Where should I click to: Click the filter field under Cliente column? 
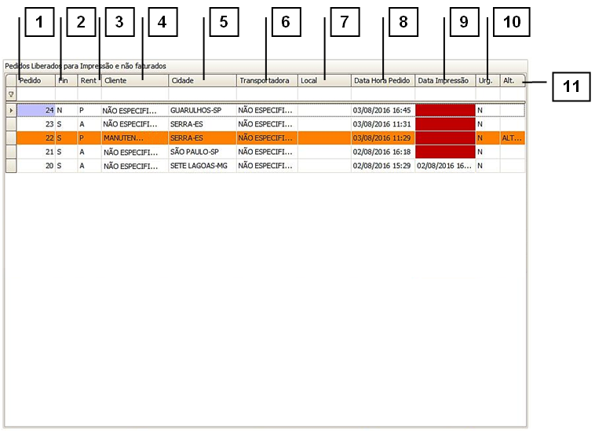click(134, 94)
